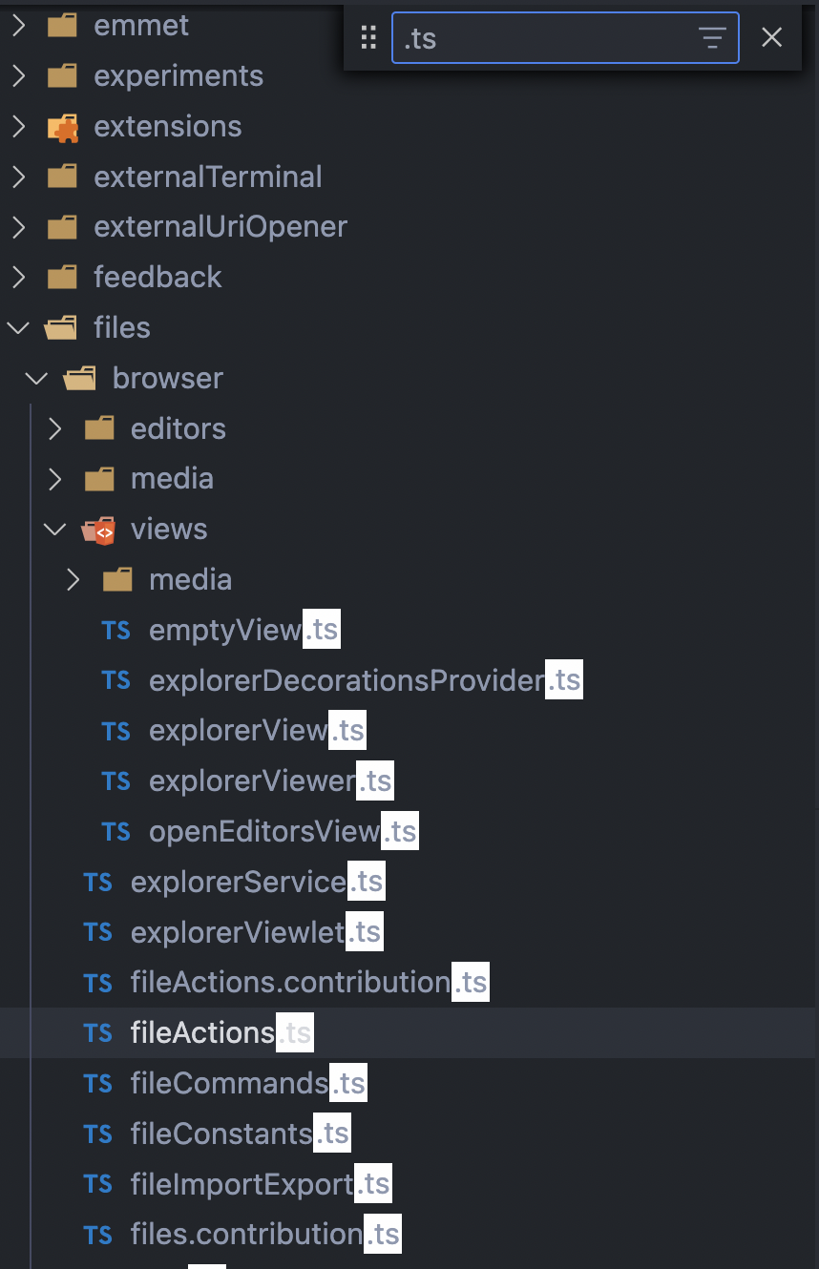Toggle the feedback folder open
819x1269 pixels.
[17, 277]
